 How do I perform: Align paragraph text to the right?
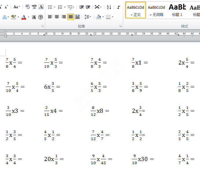pyautogui.click(x=64, y=17)
